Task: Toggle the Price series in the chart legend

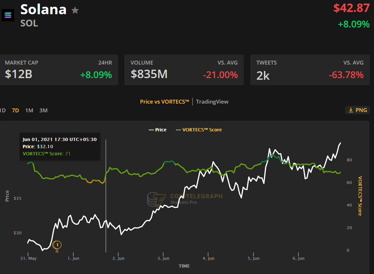Action: 158,130
